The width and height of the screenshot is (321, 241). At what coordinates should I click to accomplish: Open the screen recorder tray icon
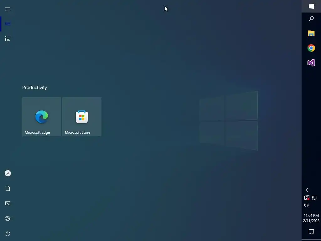point(307,198)
